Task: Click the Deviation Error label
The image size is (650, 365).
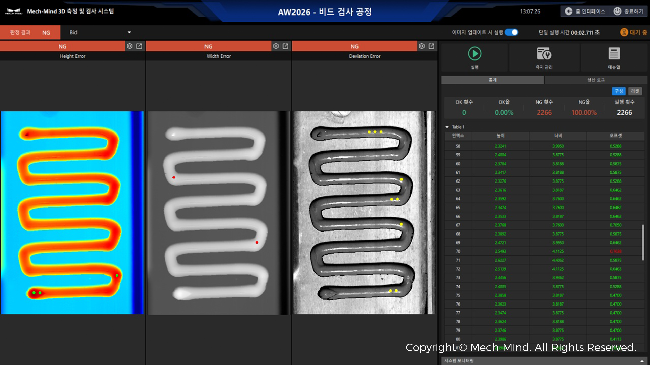Action: [x=365, y=56]
